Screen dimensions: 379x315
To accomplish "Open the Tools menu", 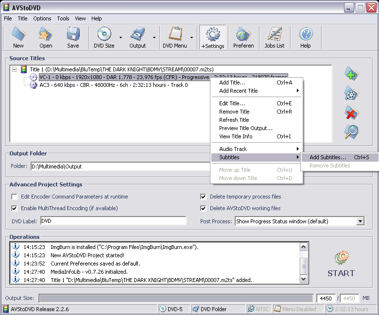I will tap(63, 18).
